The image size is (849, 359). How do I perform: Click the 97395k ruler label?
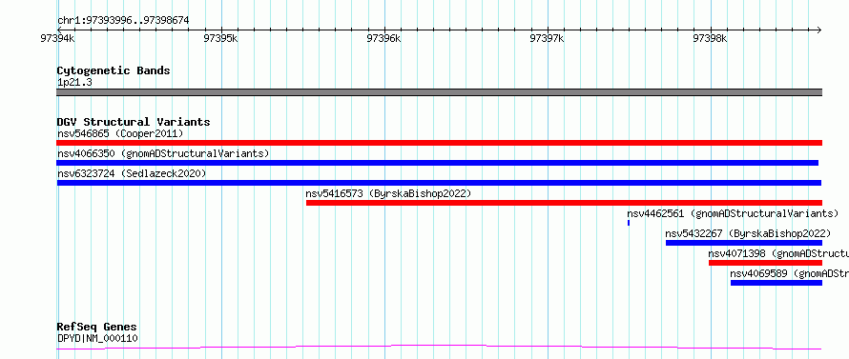click(220, 39)
